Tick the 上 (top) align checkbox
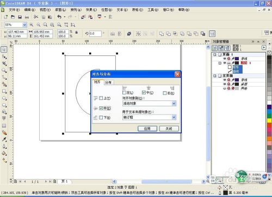 pyautogui.click(x=101, y=98)
